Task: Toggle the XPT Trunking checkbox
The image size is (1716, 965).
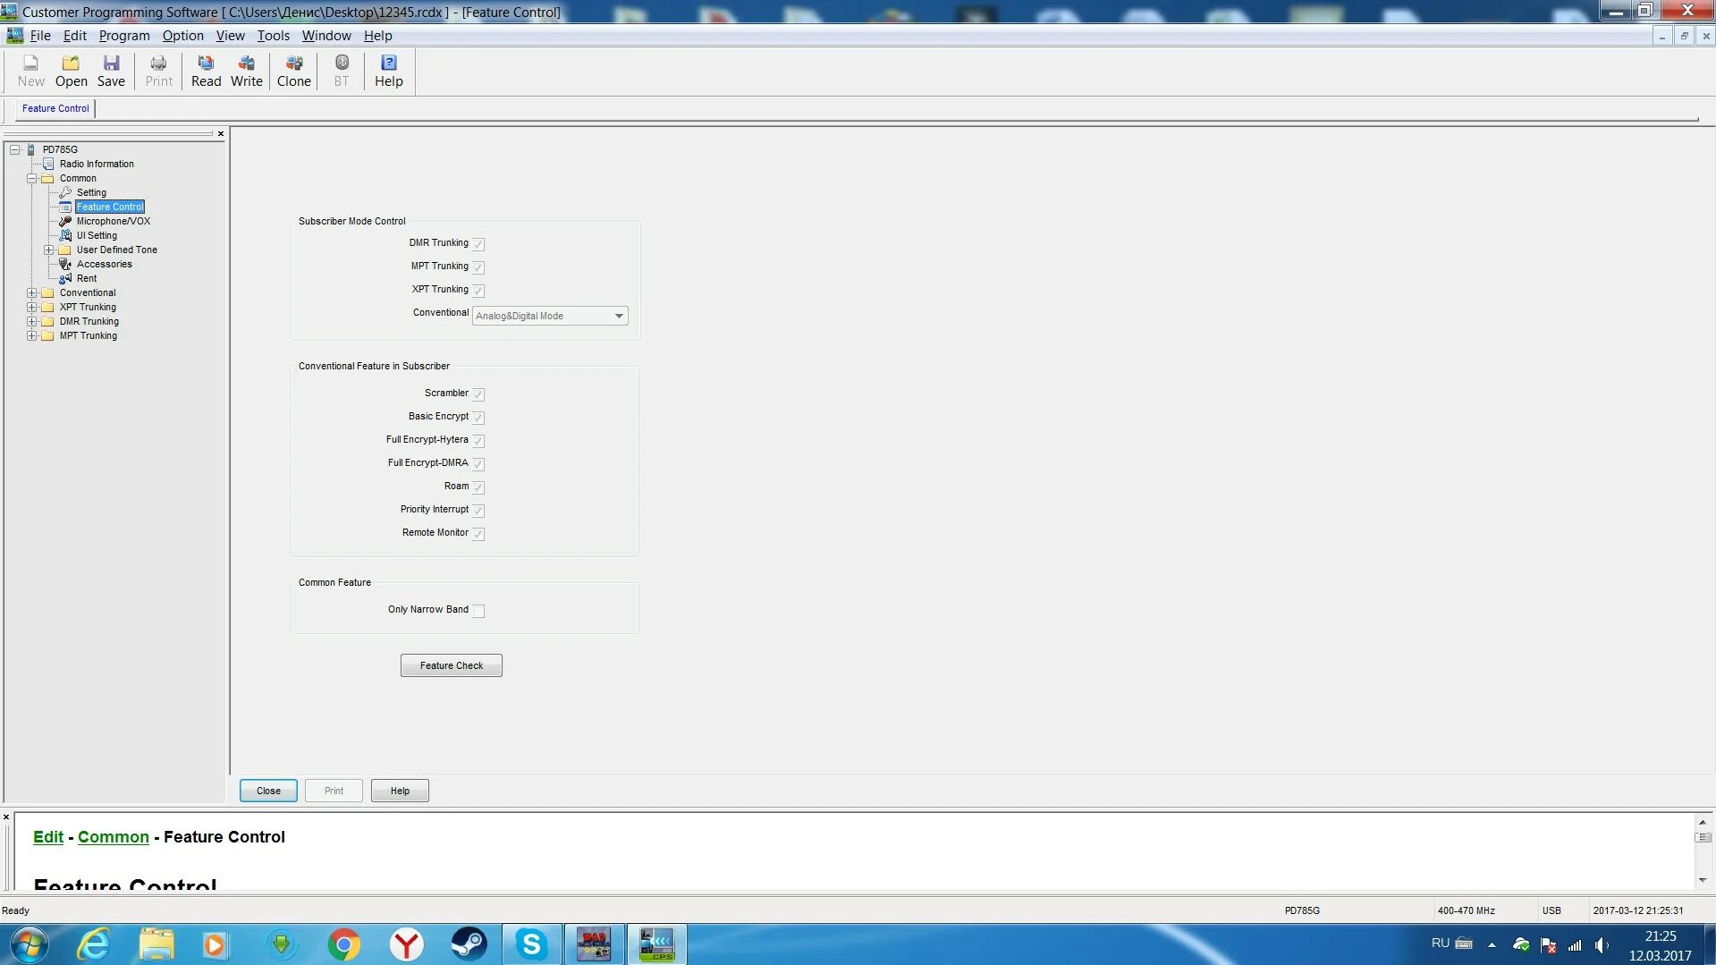Action: [478, 291]
